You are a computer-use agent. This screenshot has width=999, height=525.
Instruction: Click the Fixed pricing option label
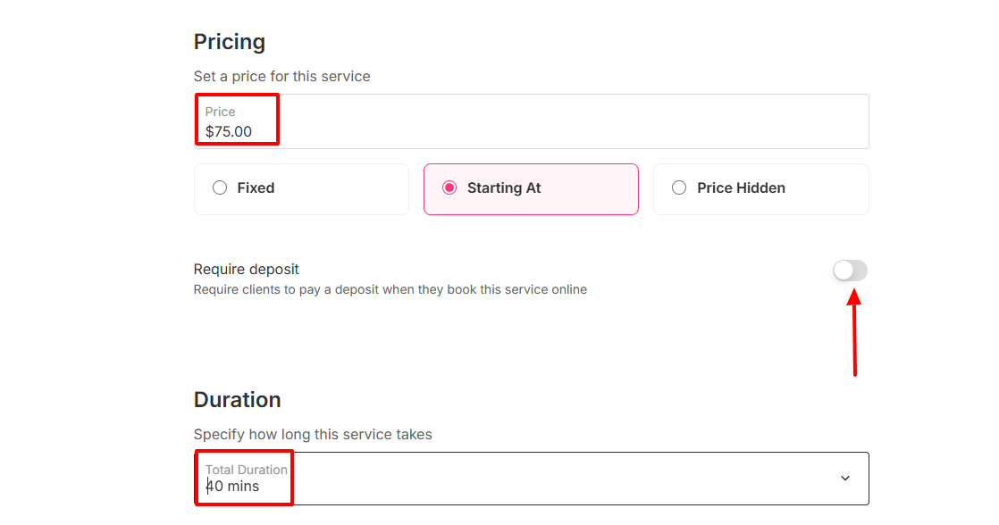[256, 188]
